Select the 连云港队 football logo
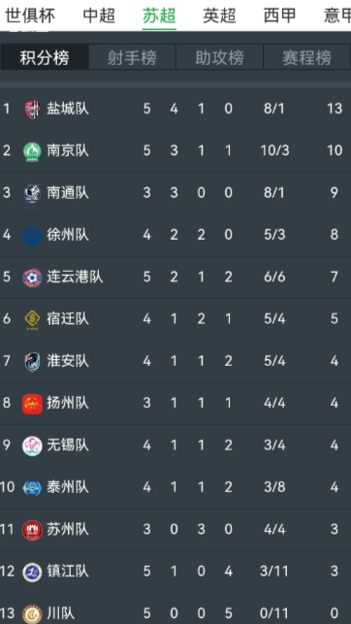The image size is (351, 624). tap(32, 278)
